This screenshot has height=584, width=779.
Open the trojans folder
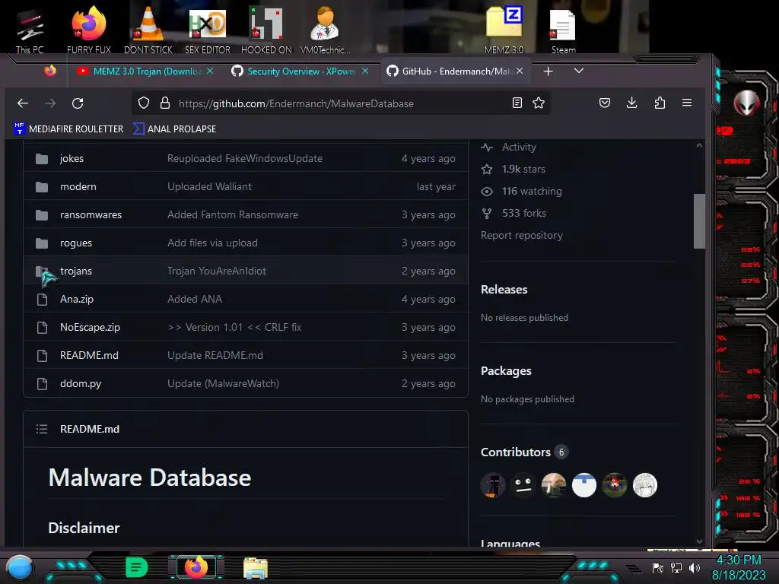75,271
